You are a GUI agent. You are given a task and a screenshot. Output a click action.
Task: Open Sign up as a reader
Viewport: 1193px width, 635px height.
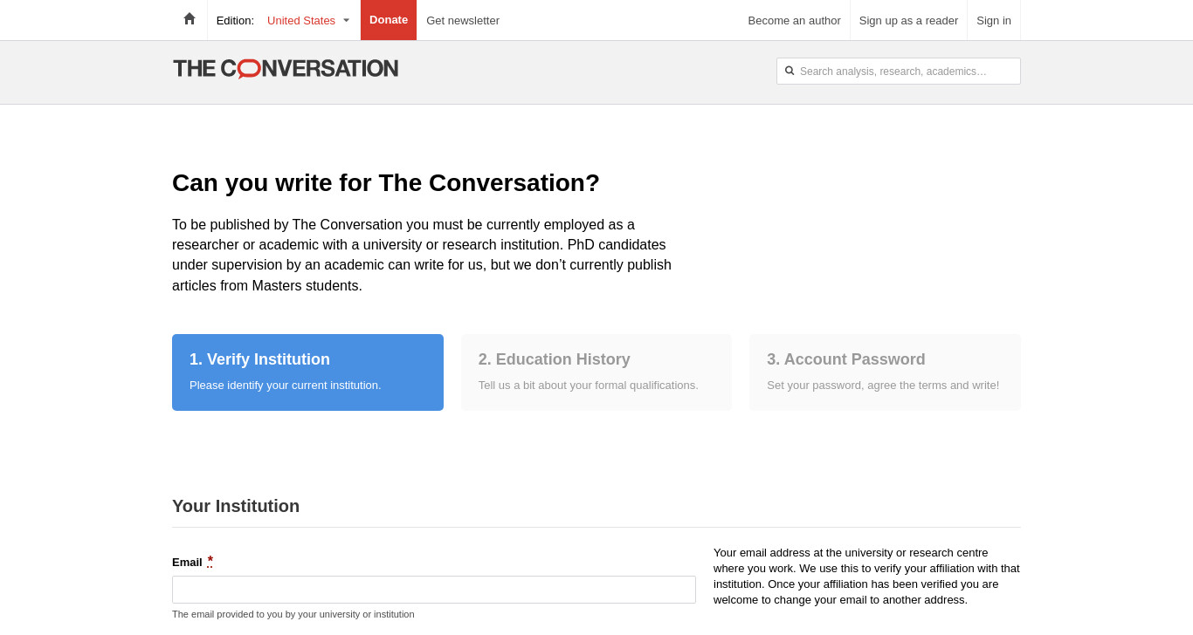point(908,20)
